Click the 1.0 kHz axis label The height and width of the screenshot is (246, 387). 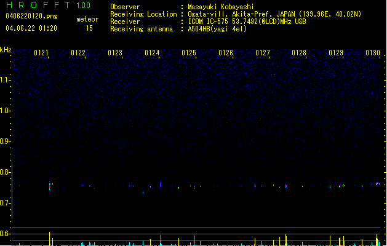pos(5,111)
